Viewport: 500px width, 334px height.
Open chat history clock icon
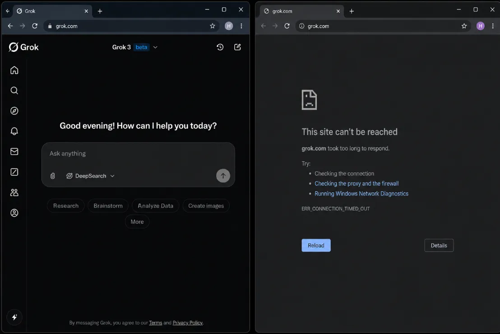pyautogui.click(x=220, y=47)
